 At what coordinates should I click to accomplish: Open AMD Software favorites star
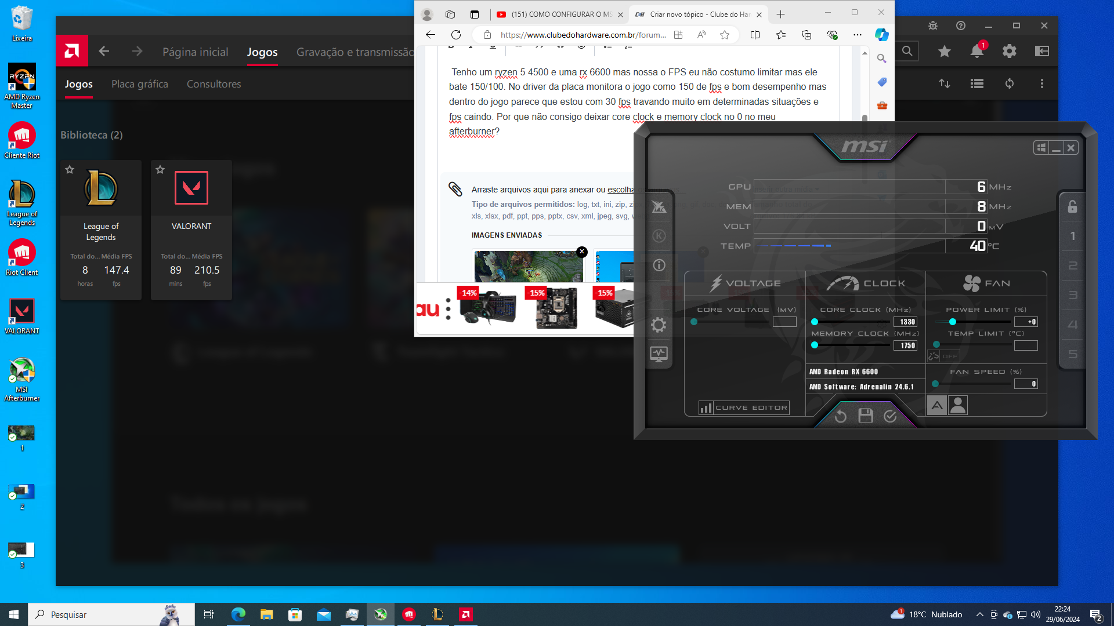tap(945, 51)
